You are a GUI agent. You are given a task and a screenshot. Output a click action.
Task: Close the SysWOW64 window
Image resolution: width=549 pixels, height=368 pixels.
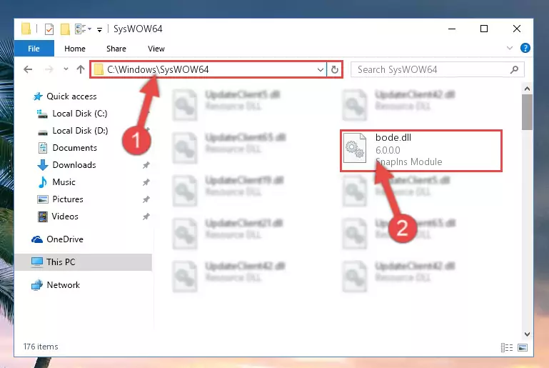516,29
